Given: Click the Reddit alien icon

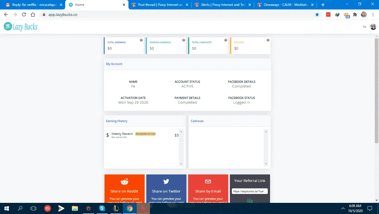Looking at the screenshot, I should coord(125,182).
